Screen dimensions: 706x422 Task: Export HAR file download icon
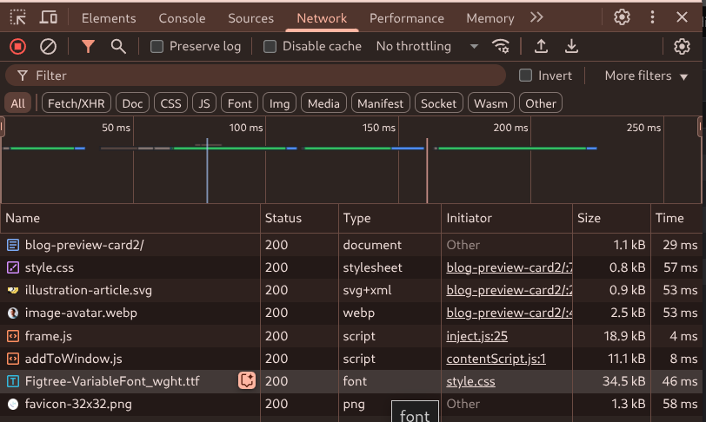click(x=571, y=46)
